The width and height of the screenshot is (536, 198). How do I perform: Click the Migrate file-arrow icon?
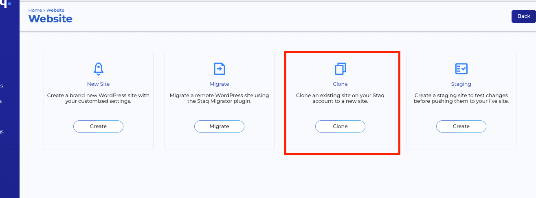point(219,69)
